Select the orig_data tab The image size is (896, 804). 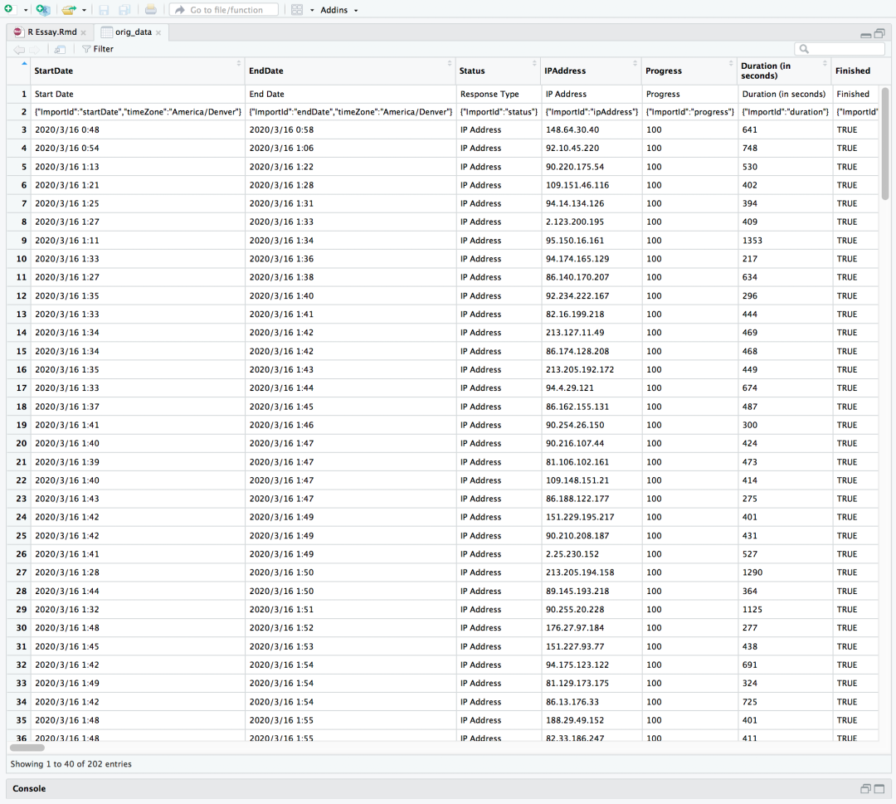tap(133, 32)
